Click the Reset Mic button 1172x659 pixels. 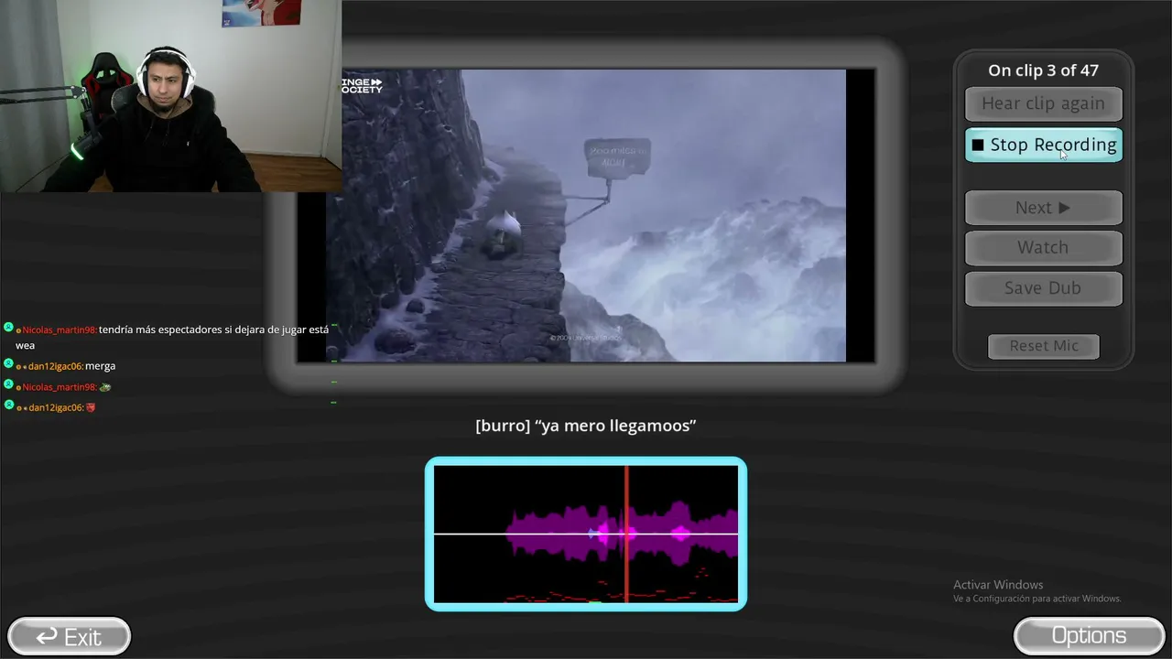1044,346
